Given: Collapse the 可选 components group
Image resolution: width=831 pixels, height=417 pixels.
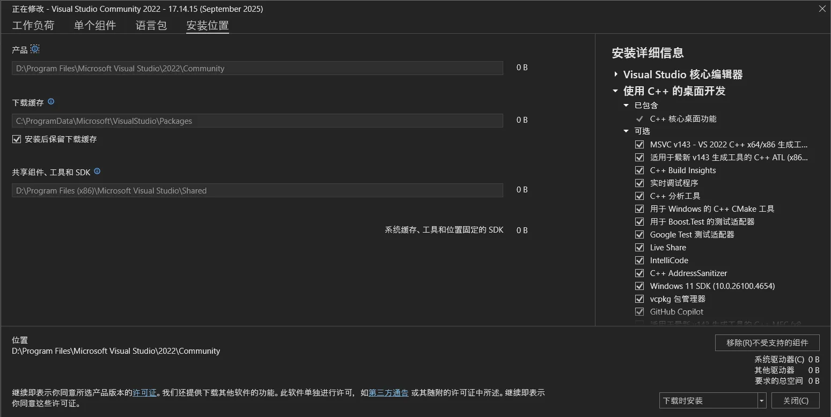Looking at the screenshot, I should pyautogui.click(x=626, y=131).
